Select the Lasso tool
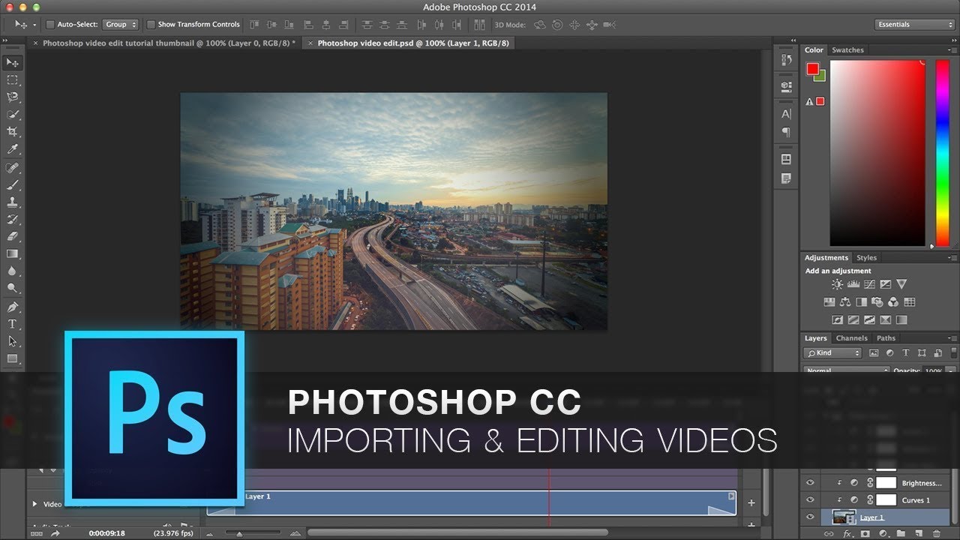The width and height of the screenshot is (960, 540). tap(13, 97)
